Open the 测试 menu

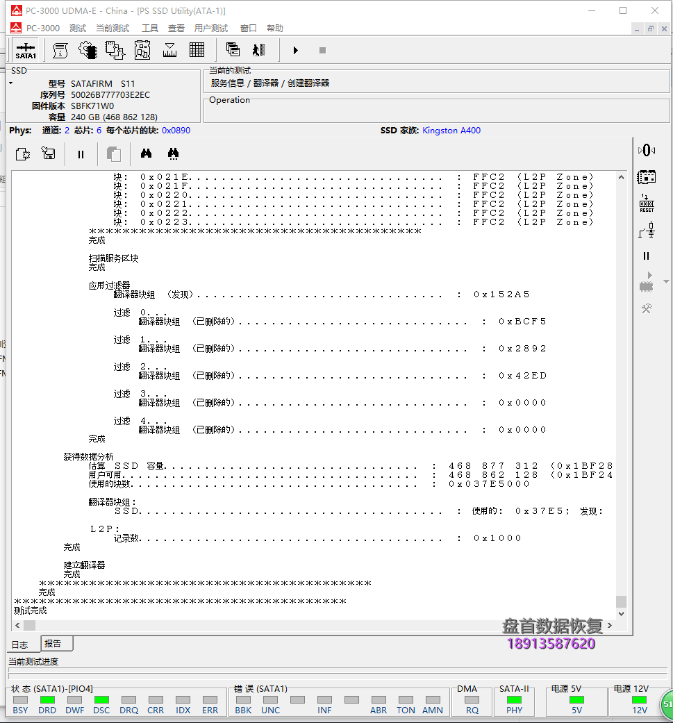click(x=78, y=28)
